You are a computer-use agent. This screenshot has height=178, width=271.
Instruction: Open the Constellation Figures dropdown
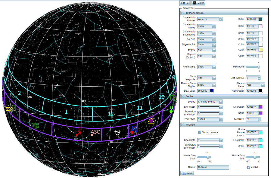220,19
